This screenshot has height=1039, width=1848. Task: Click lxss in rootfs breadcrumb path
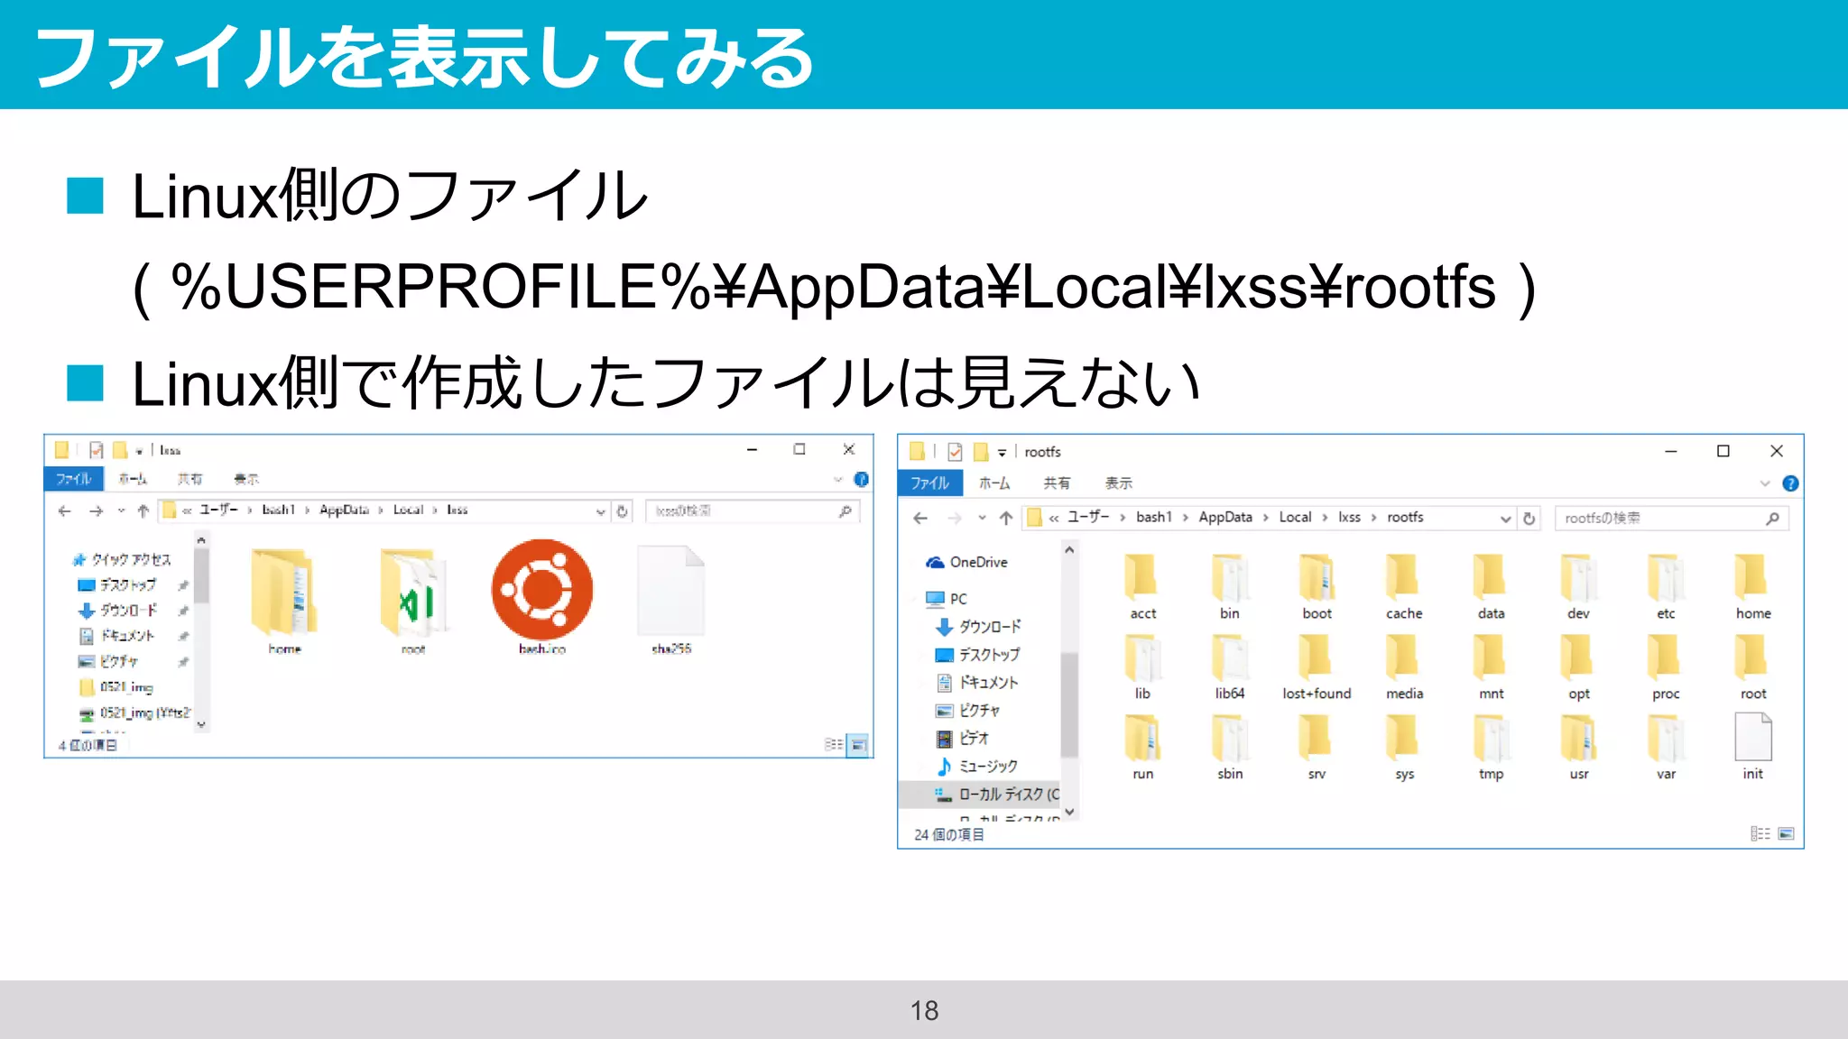click(x=1349, y=518)
